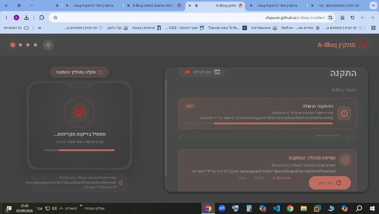Image resolution: width=379 pixels, height=214 pixels.
Task: Expand the hidden bookmarks chevron
Action: (40, 28)
